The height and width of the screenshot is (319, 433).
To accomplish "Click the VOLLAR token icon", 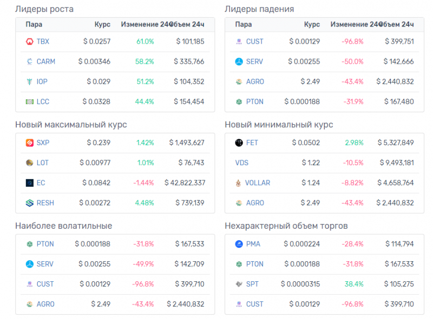I will pos(238,183).
